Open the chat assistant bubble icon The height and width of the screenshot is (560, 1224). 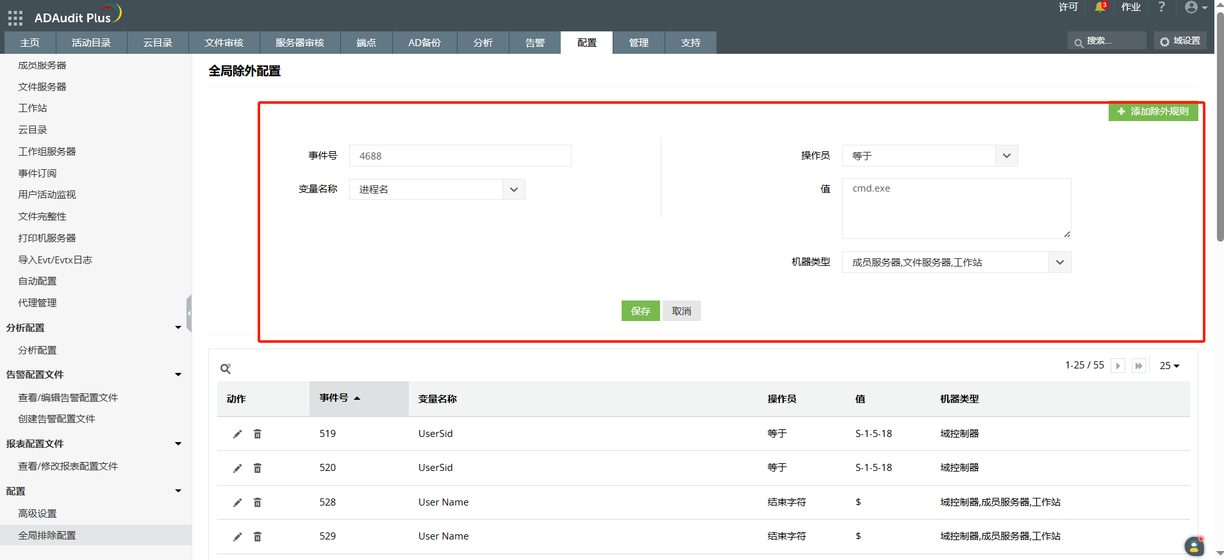coord(1194,546)
